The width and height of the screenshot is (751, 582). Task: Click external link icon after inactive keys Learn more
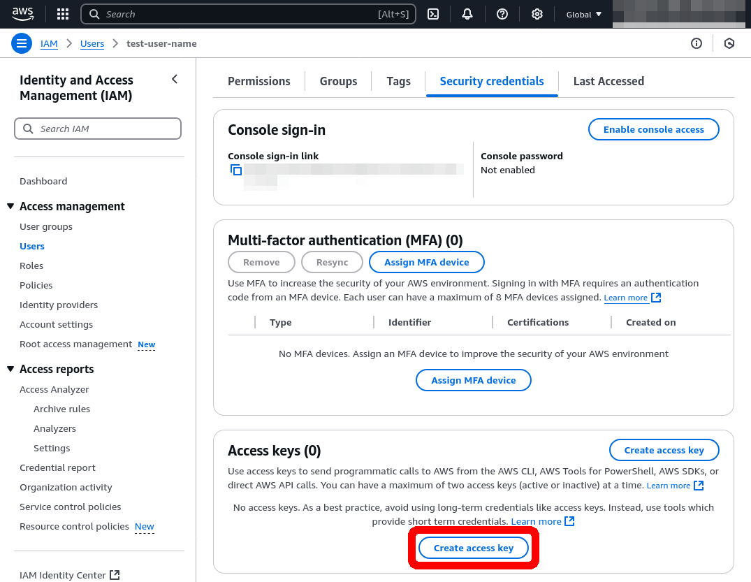pos(699,486)
